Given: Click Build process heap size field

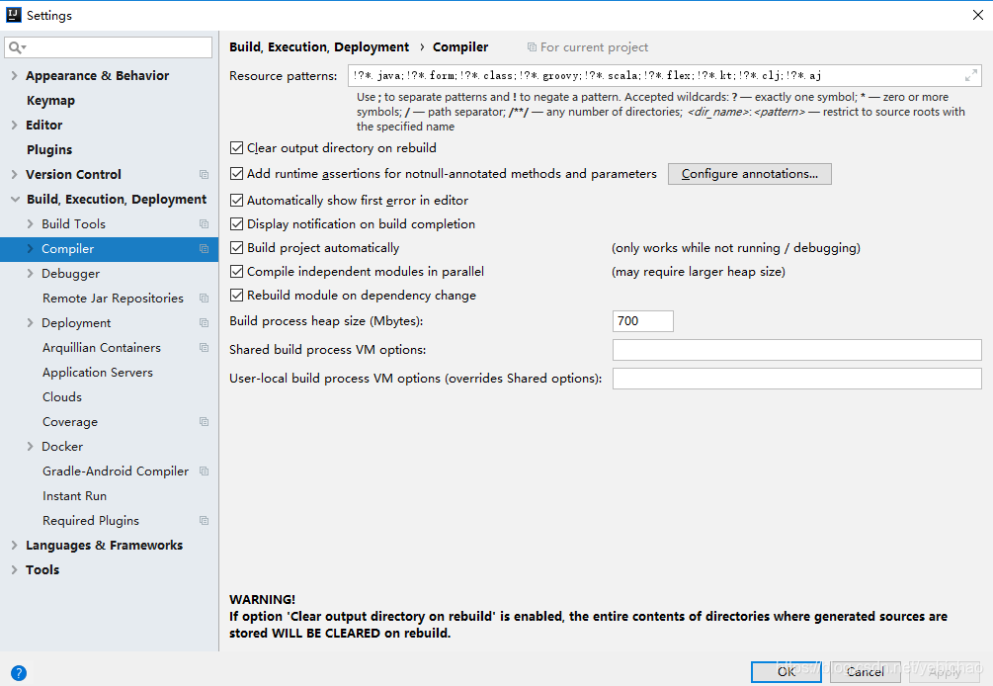Looking at the screenshot, I should coord(643,321).
